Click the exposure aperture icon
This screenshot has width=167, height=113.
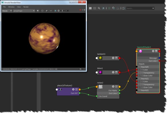tap(58, 11)
